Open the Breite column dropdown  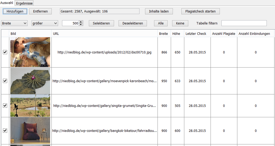click(14, 23)
